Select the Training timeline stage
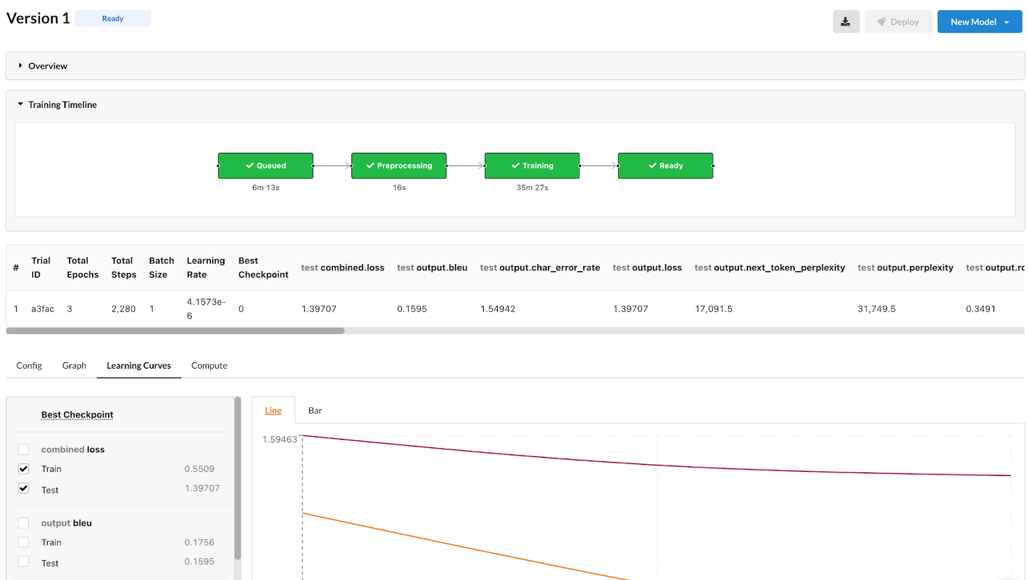The image size is (1029, 580). (x=532, y=166)
